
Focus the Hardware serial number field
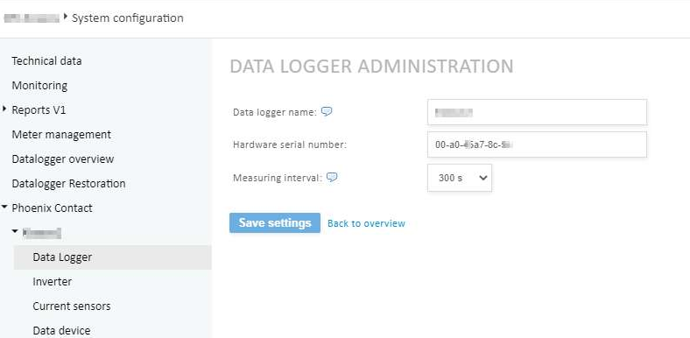coord(537,144)
